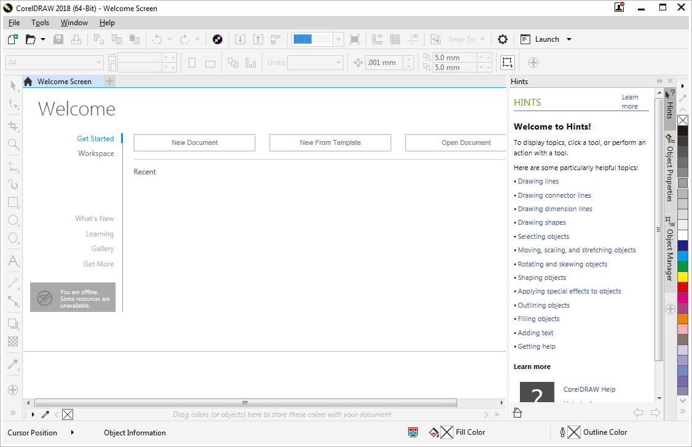This screenshot has height=447, width=692.
Task: Open the Options gear icon
Action: click(x=502, y=39)
